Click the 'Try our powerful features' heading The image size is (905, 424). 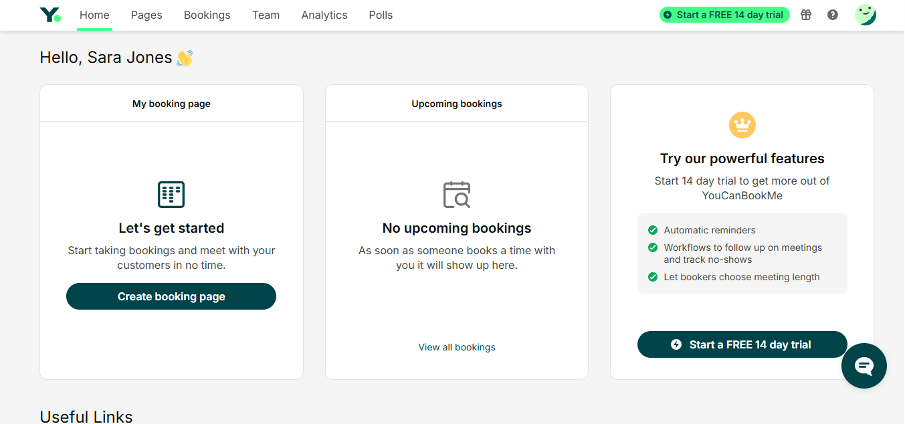click(x=742, y=158)
